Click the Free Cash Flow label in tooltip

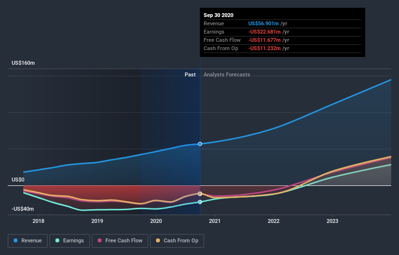(x=222, y=40)
